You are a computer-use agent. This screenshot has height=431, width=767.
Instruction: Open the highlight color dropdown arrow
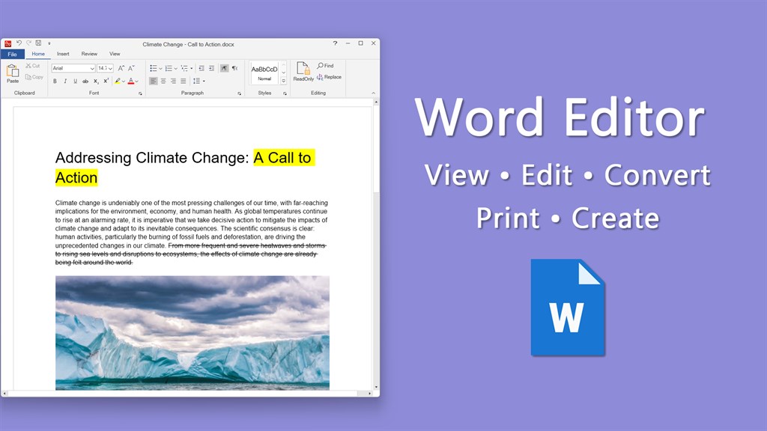coord(124,82)
